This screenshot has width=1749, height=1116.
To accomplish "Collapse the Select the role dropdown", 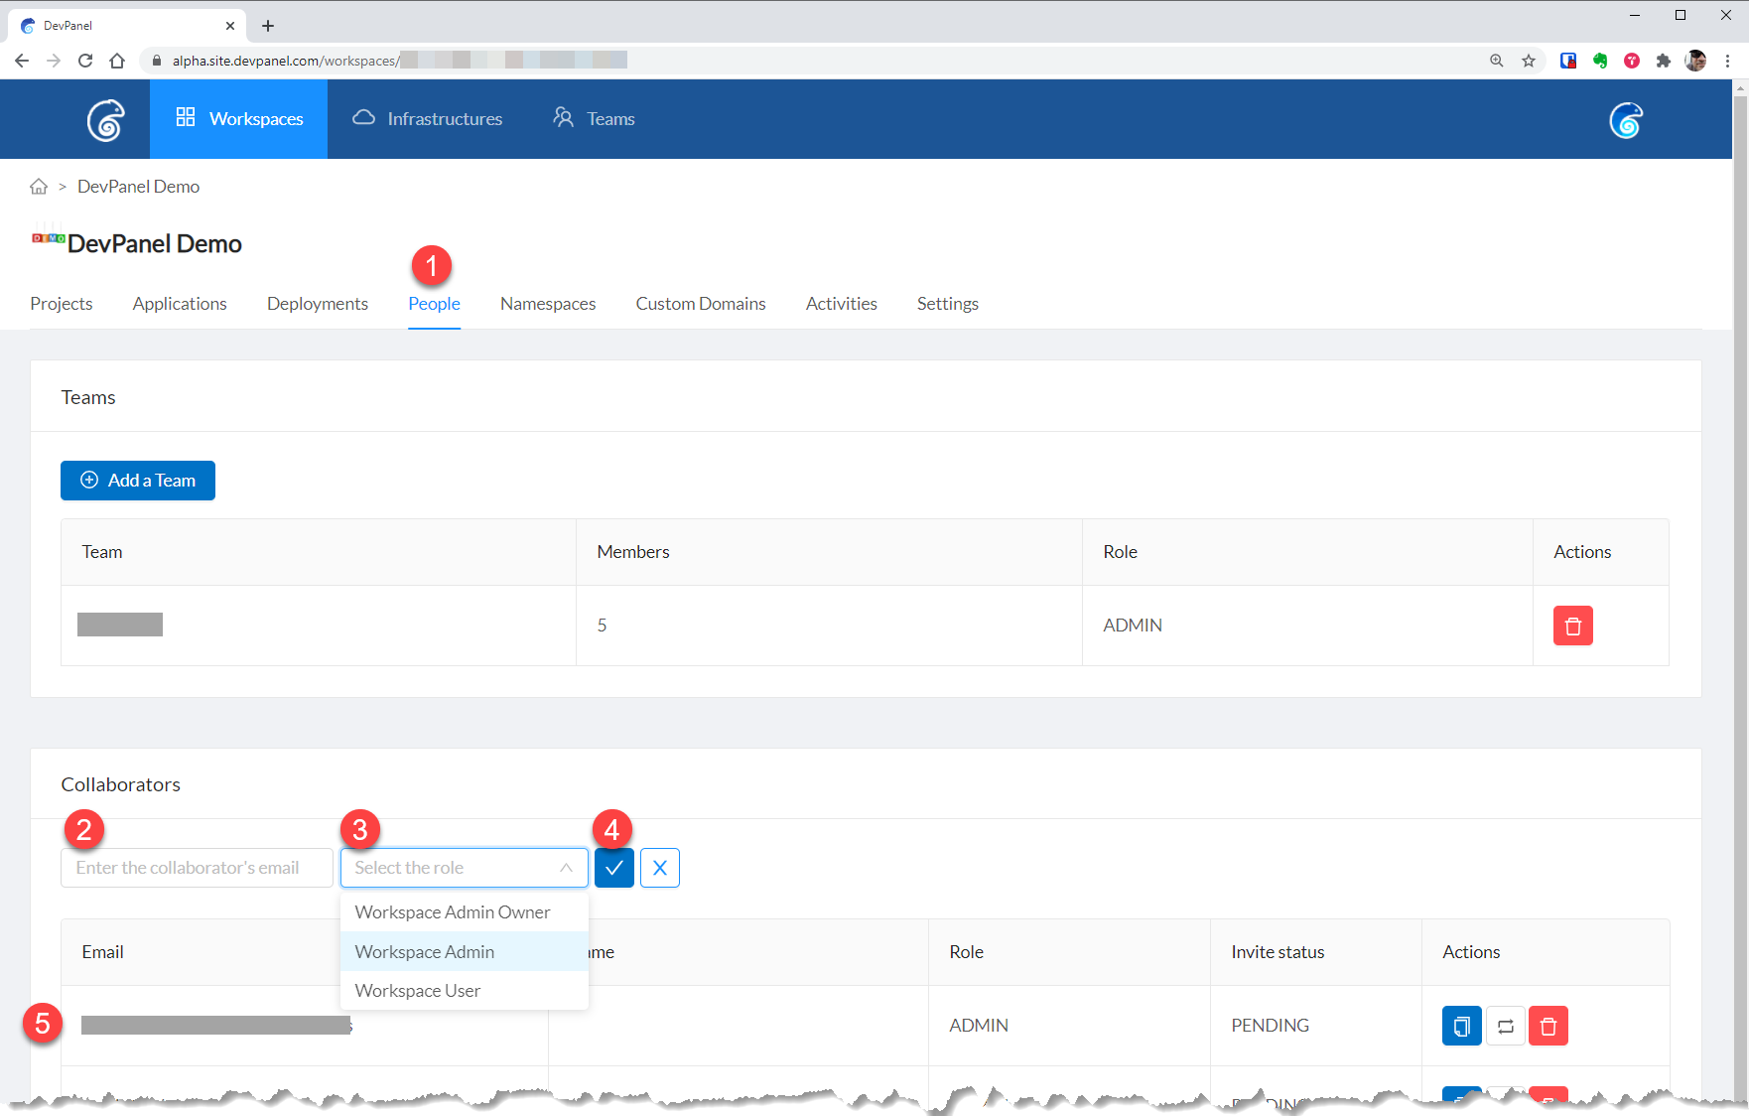I will pos(566,868).
